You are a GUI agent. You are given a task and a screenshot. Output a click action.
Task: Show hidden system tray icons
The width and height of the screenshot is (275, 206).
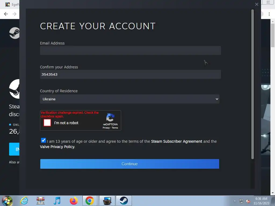pyautogui.click(x=235, y=201)
